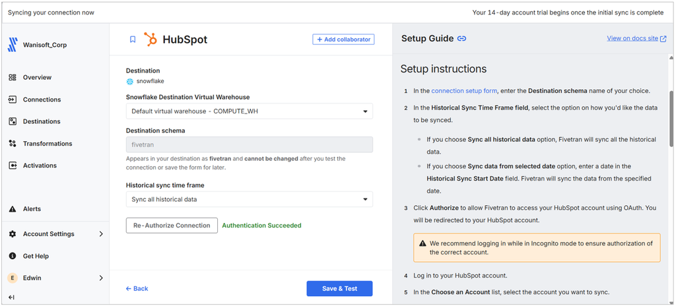The width and height of the screenshot is (676, 306).
Task: Click the Activations icon in sidebar
Action: click(13, 166)
